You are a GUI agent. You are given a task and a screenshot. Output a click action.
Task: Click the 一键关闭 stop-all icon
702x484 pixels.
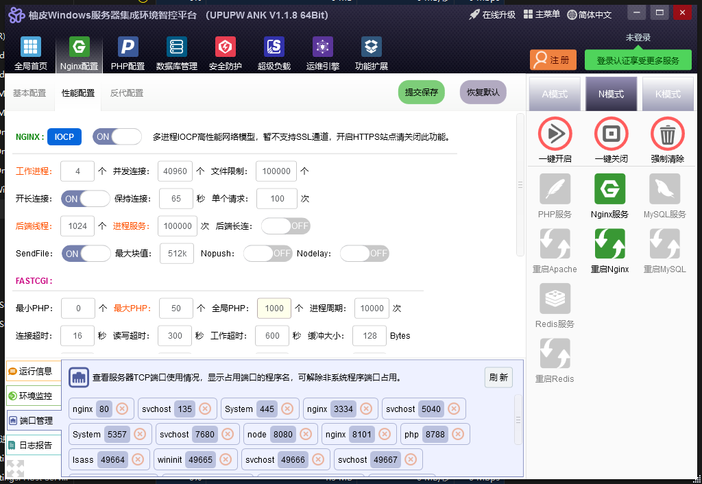(x=611, y=134)
